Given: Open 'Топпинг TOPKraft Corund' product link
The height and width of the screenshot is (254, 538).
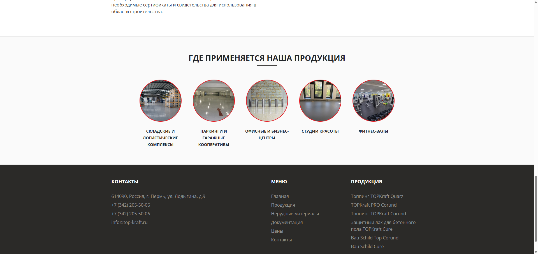Looking at the screenshot, I should point(379,214).
